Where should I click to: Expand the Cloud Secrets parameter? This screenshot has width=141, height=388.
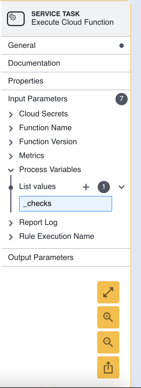(x=11, y=114)
